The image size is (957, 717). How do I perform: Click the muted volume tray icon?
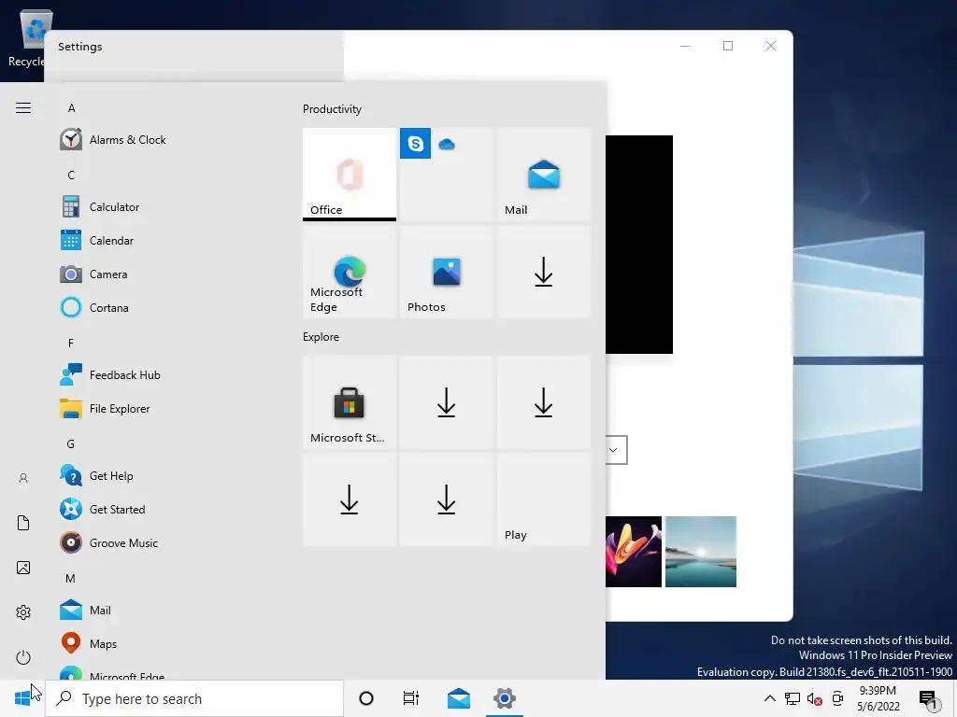click(x=814, y=699)
